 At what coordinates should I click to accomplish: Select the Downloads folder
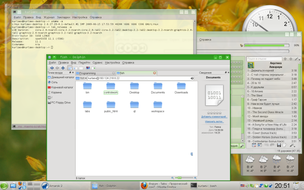181,88
